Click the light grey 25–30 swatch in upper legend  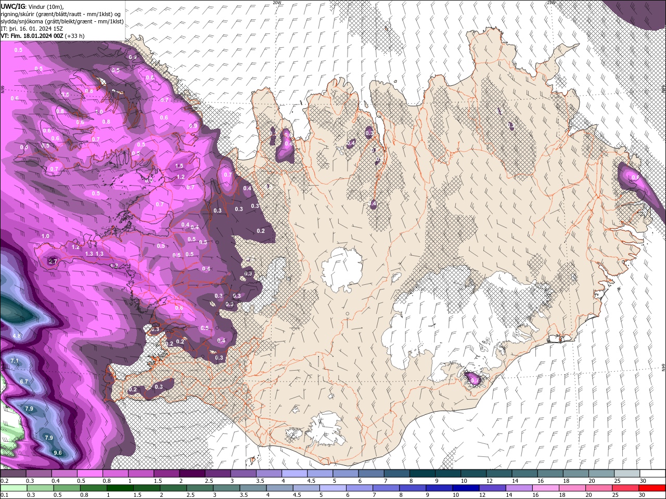(627, 474)
